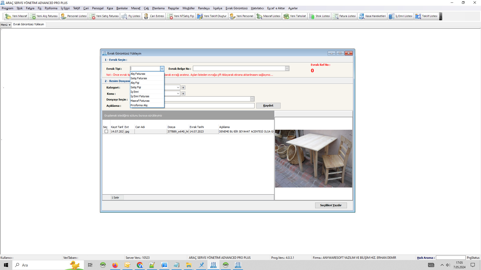Screen dimensions: 481x270
Task: Open the Raporlar menu
Action: click(174, 8)
